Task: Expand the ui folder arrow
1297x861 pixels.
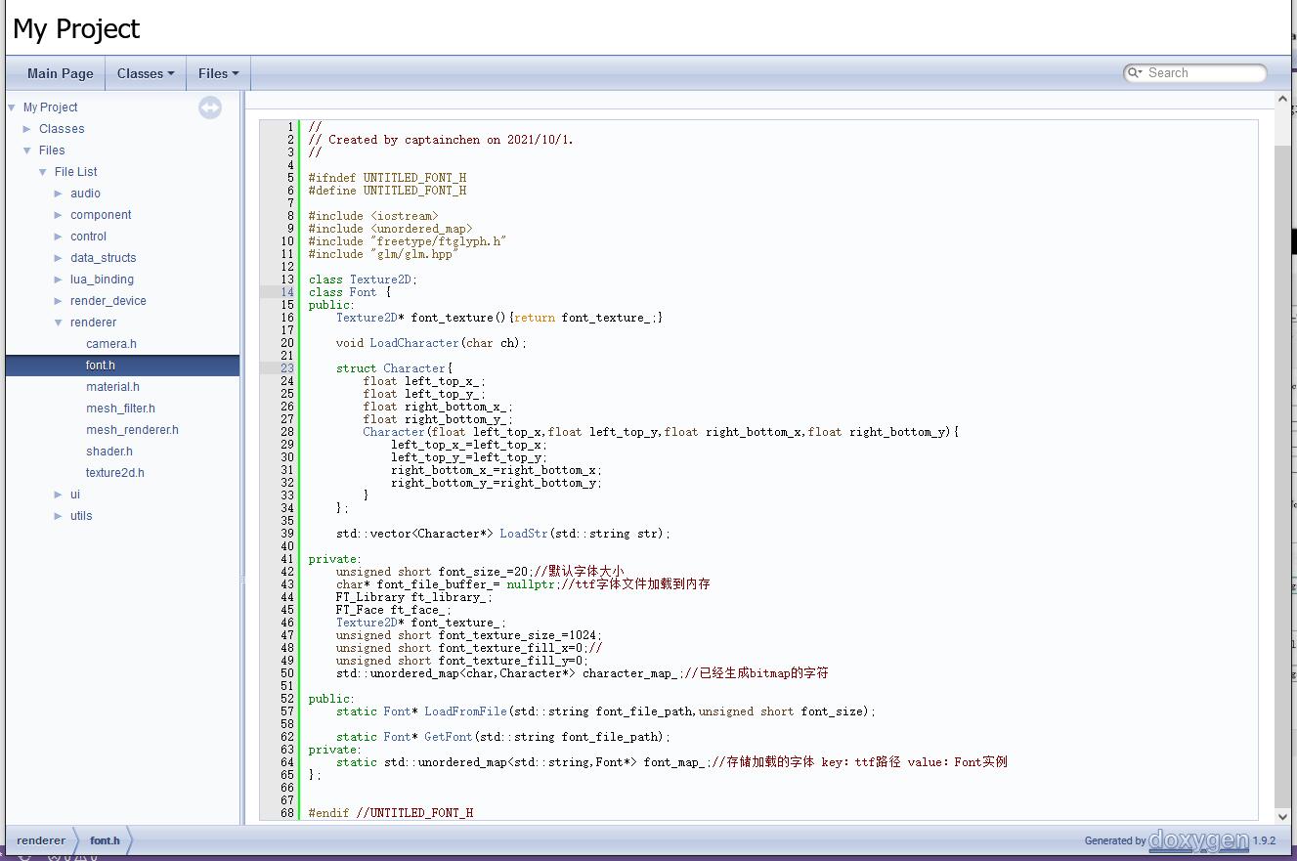Action: coord(59,495)
